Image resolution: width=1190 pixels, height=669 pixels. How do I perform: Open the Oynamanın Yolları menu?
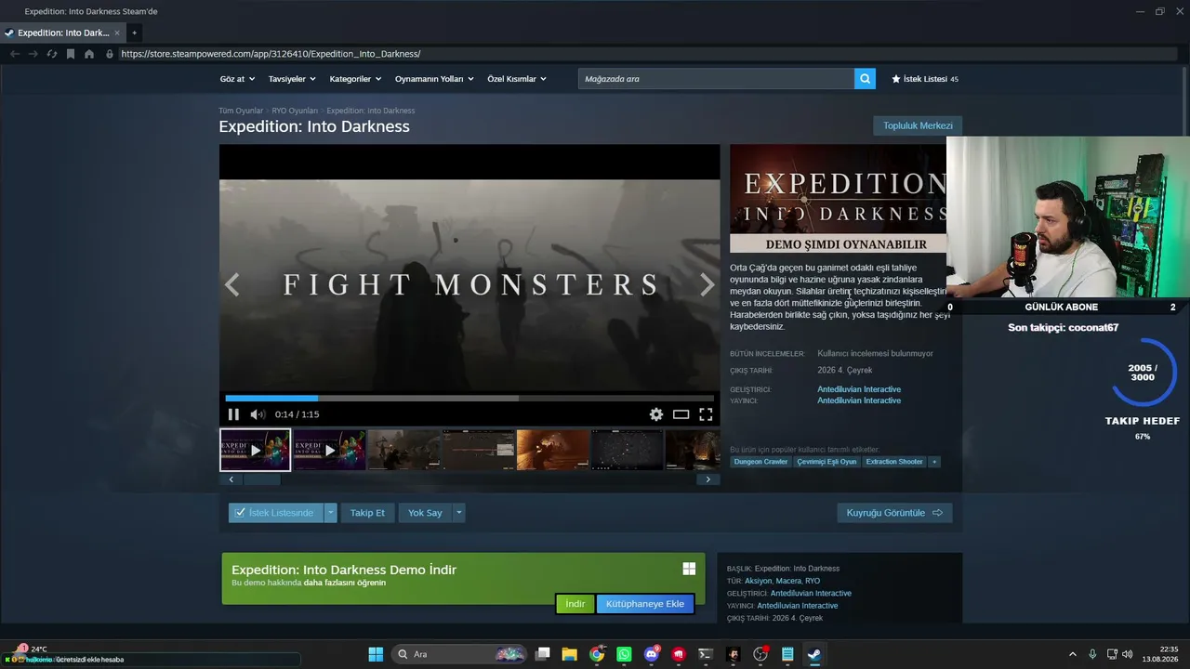434,79
